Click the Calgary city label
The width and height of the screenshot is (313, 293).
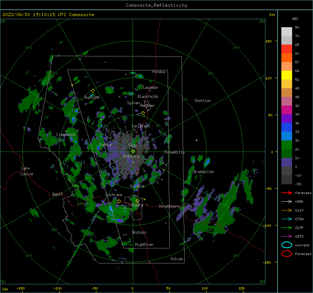tap(136, 205)
